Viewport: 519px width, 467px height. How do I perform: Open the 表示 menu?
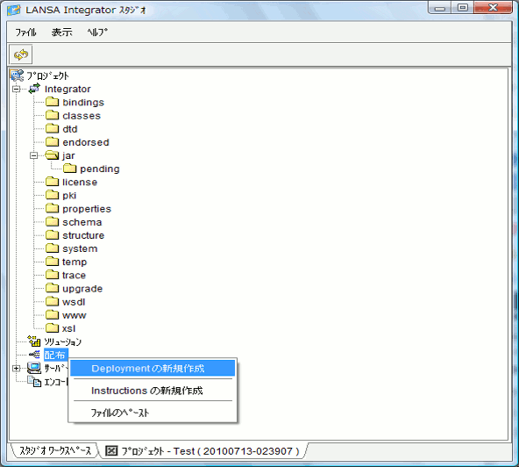tap(62, 32)
